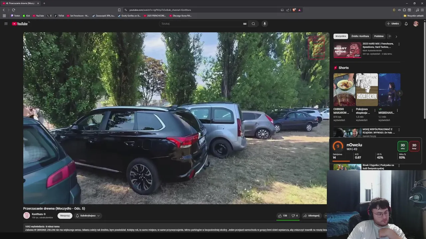
Task: Select the Wszystkie filter chip
Action: point(341,36)
